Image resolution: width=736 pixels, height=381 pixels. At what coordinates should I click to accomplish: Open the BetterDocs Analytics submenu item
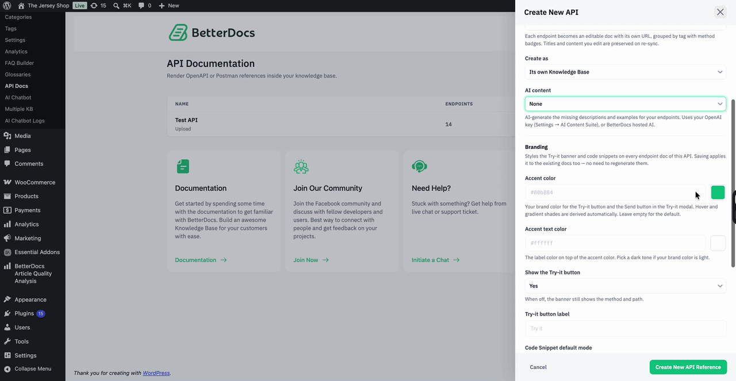tap(16, 52)
